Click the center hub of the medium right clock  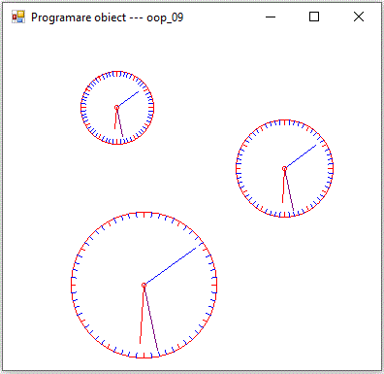(x=284, y=168)
